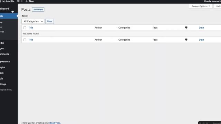Click the Add New button
The width and height of the screenshot is (221, 124).
click(38, 10)
